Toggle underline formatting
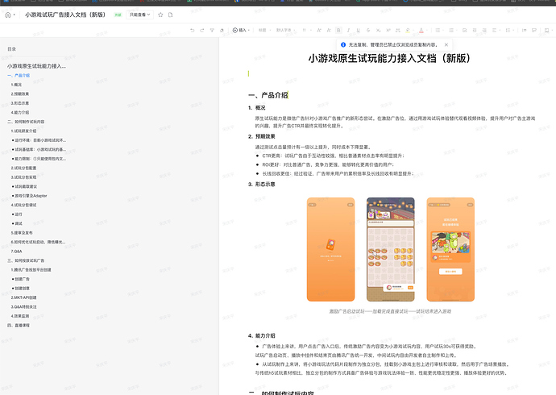Image resolution: width=556 pixels, height=395 pixels. click(x=358, y=30)
